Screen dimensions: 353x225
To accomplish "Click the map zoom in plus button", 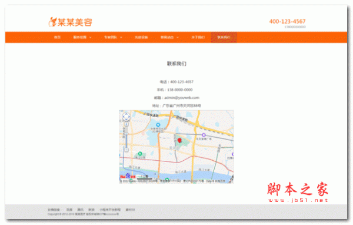I will [126, 124].
